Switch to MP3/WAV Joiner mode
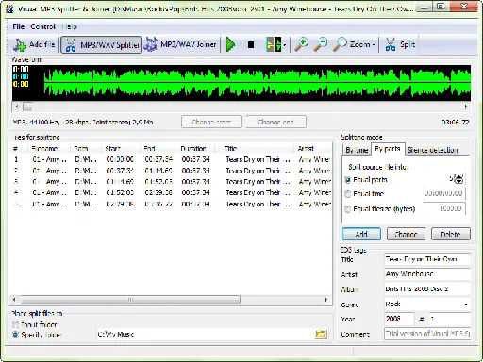The width and height of the screenshot is (483, 362). [x=180, y=45]
